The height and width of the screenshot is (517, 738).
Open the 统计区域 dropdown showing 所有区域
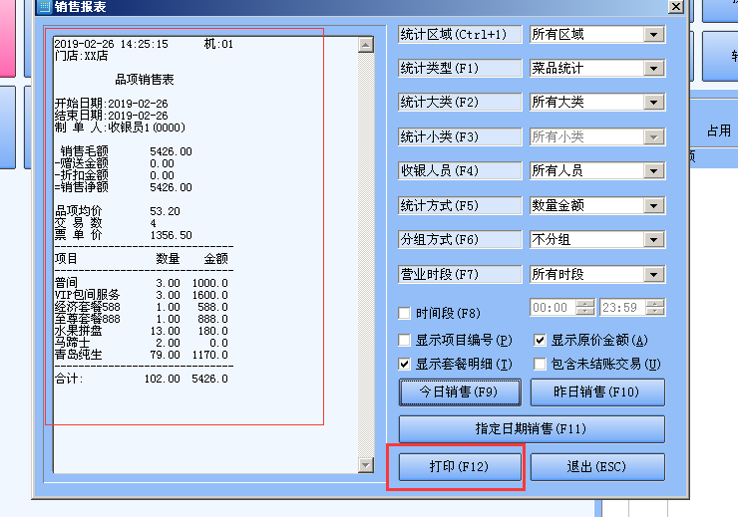pyautogui.click(x=653, y=35)
